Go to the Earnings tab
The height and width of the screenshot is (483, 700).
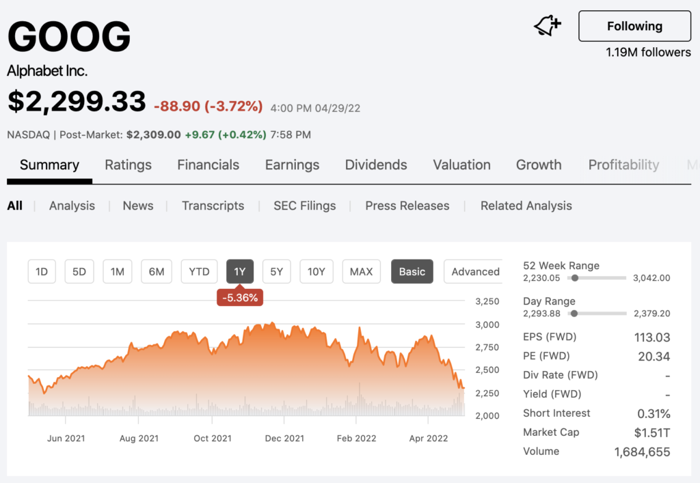[292, 165]
